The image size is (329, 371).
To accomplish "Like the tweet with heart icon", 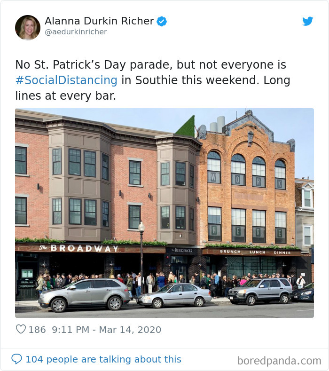I will pyautogui.click(x=21, y=329).
